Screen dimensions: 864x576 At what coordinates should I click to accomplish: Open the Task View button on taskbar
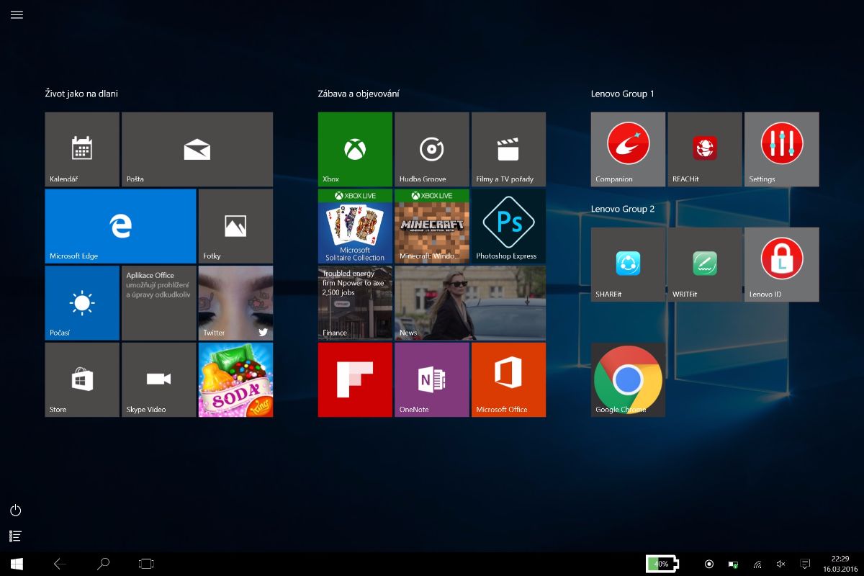[147, 564]
